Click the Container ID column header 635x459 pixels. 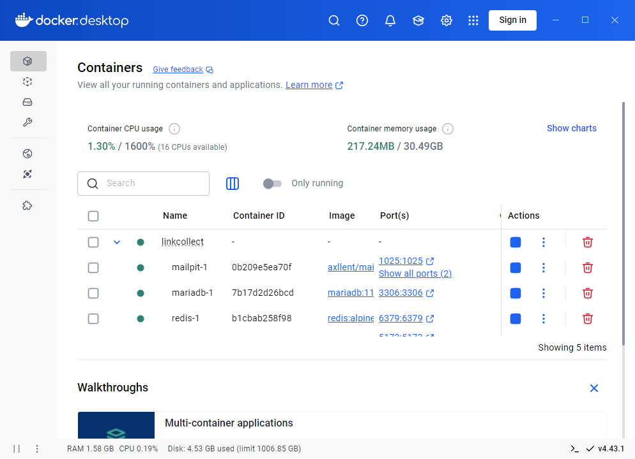(259, 215)
